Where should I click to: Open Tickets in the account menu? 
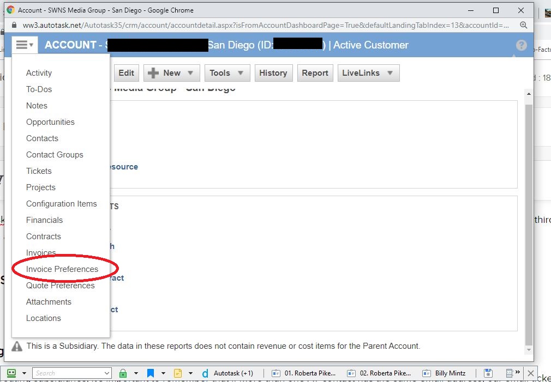[39, 171]
